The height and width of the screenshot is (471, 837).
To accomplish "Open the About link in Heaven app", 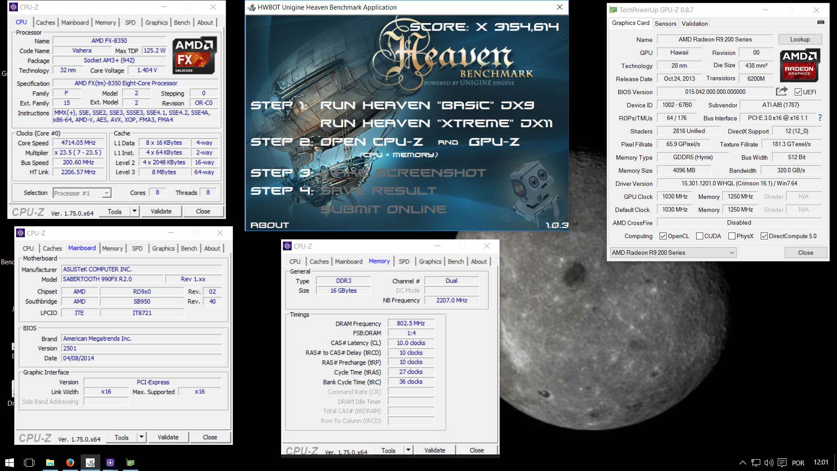I will click(269, 225).
